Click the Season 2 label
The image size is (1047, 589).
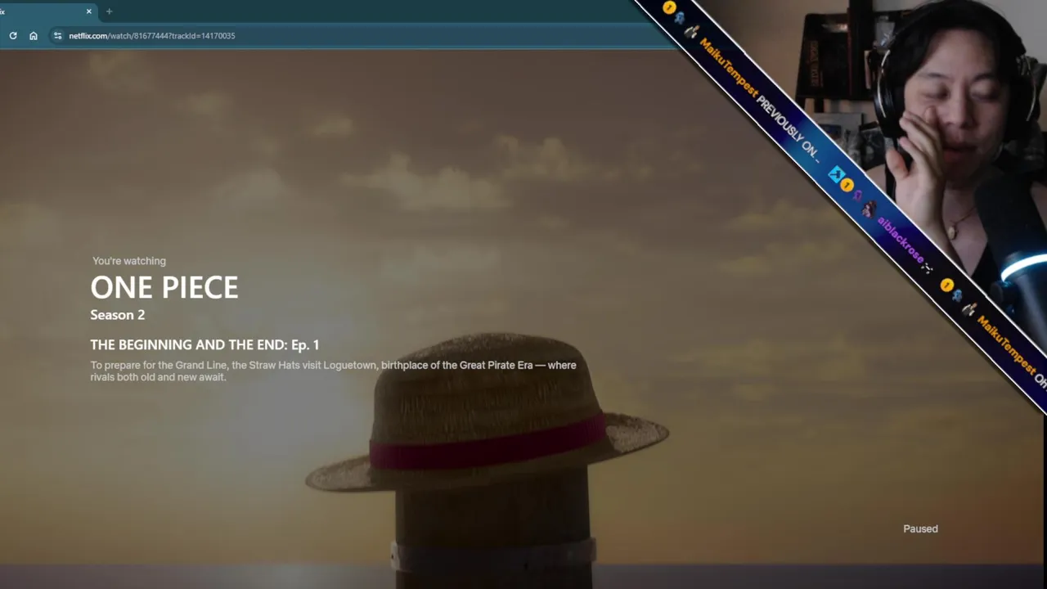pos(118,315)
